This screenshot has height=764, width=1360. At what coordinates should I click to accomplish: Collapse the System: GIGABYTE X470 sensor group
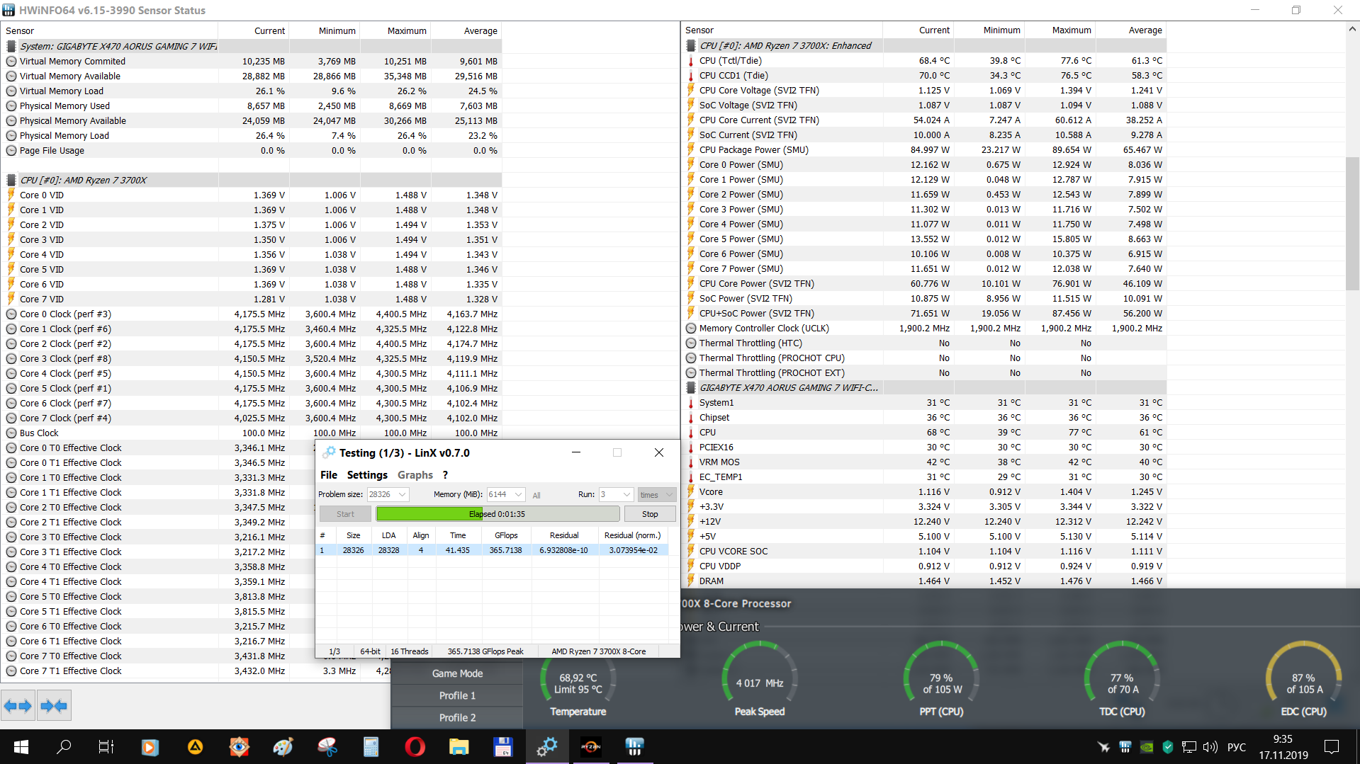tap(11, 46)
